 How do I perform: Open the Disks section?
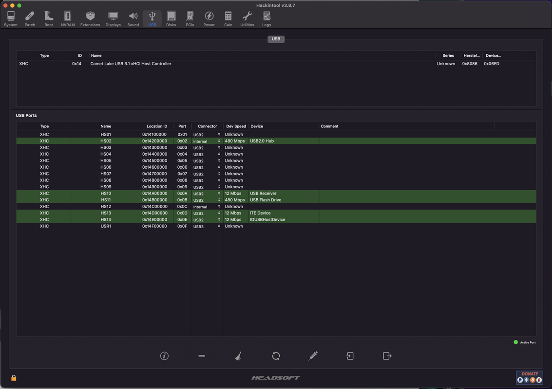[171, 18]
